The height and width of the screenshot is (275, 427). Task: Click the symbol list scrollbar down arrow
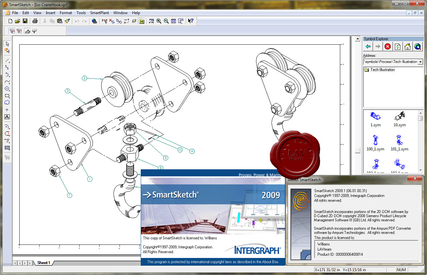pyautogui.click(x=421, y=170)
